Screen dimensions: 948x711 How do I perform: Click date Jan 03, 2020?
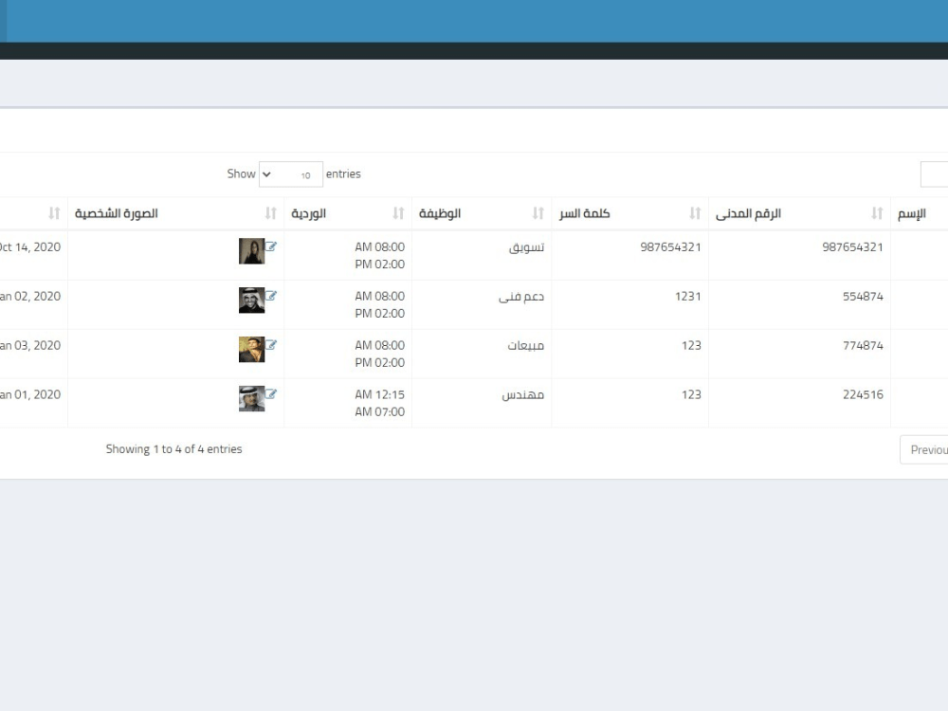pos(30,346)
